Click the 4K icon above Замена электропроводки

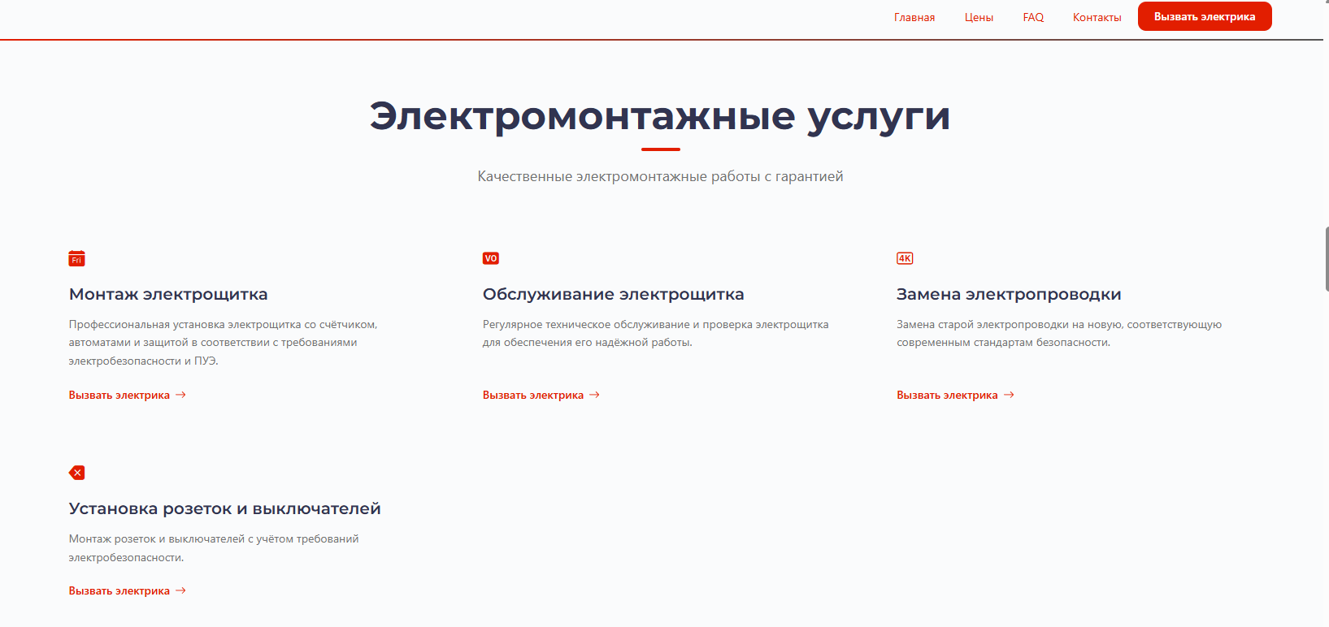pos(905,258)
